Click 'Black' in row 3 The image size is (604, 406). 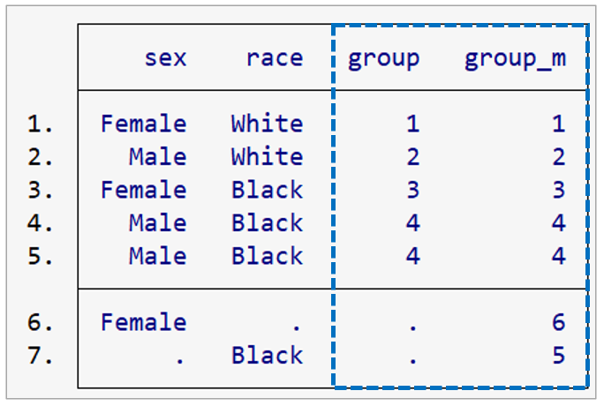point(267,190)
